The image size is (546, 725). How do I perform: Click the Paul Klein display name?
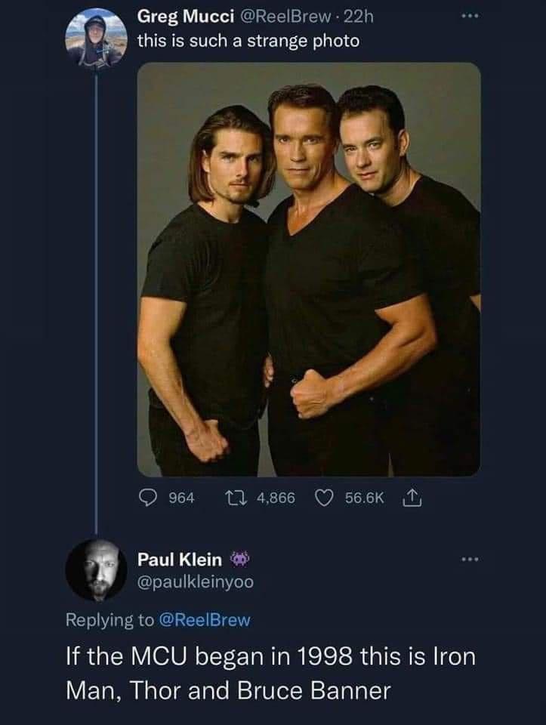tap(180, 560)
